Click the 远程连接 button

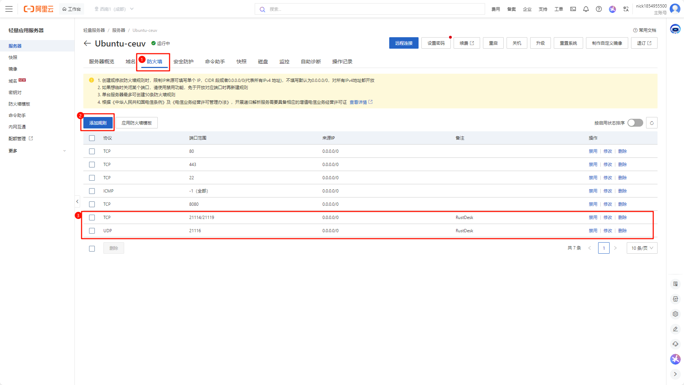point(404,43)
